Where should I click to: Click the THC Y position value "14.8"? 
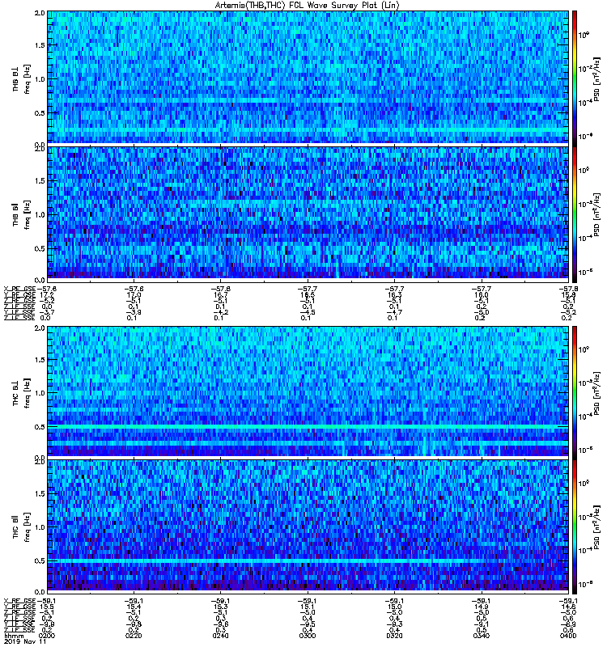pyautogui.click(x=568, y=607)
